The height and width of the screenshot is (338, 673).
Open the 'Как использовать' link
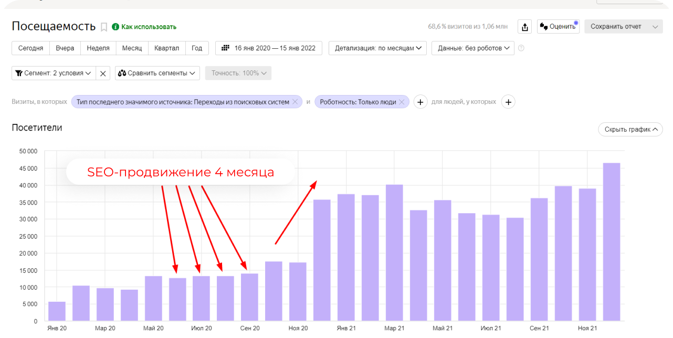click(148, 27)
